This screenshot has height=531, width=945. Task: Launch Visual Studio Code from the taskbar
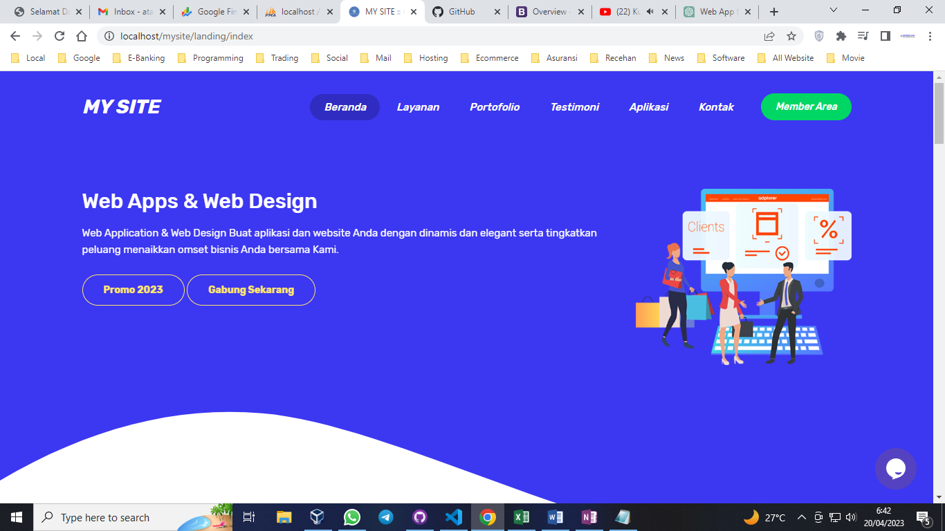tap(454, 516)
